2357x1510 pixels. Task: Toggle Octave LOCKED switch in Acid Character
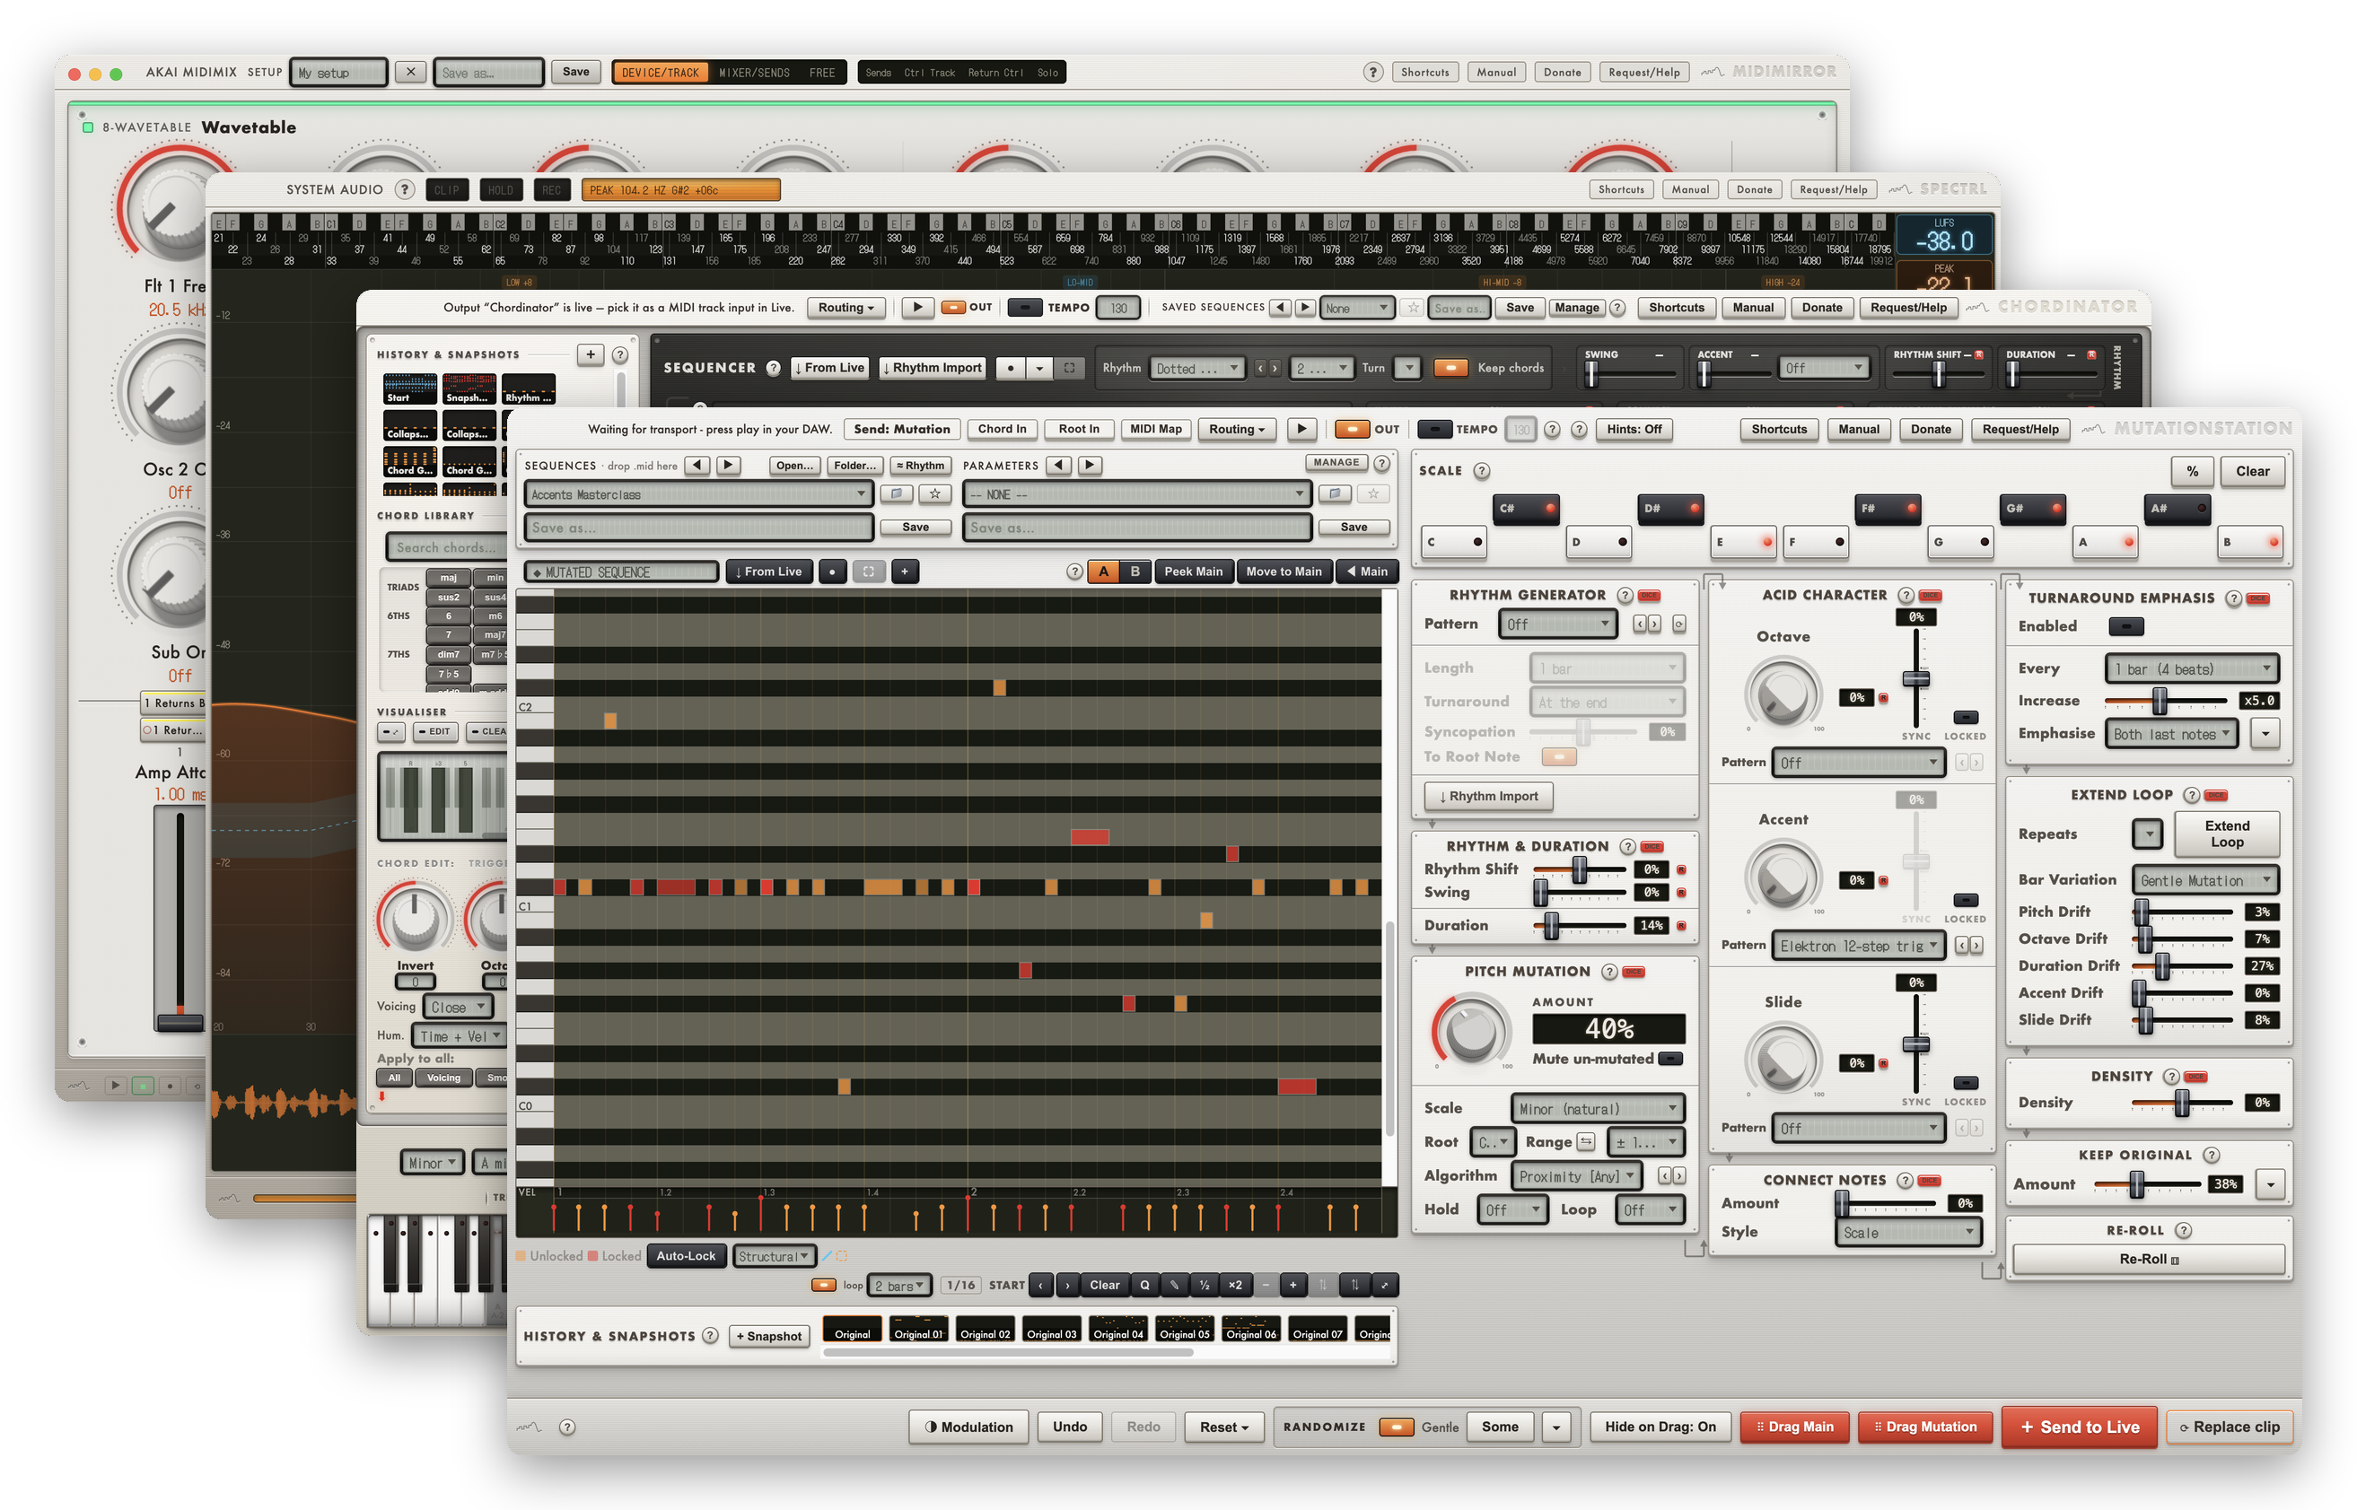(x=1965, y=718)
